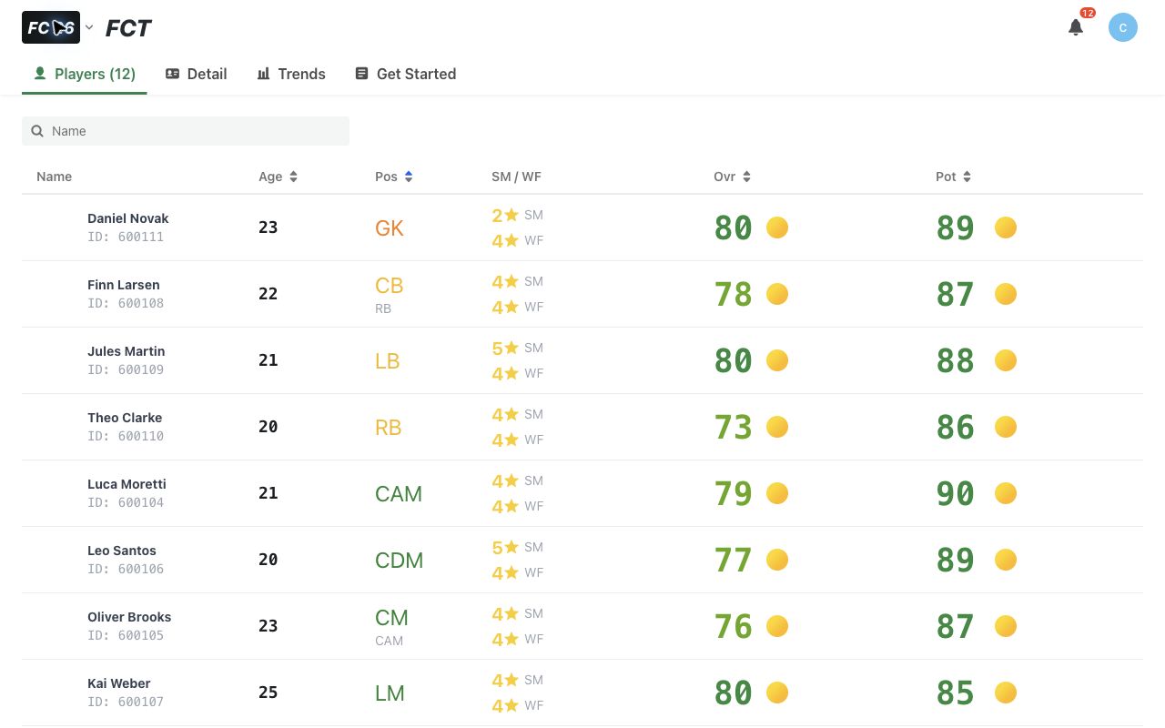
Task: Click Leo Santos's weak foot star
Action: coord(512,572)
